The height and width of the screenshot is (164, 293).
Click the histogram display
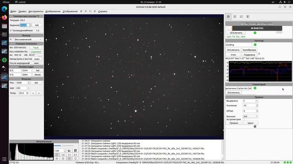click(32, 152)
